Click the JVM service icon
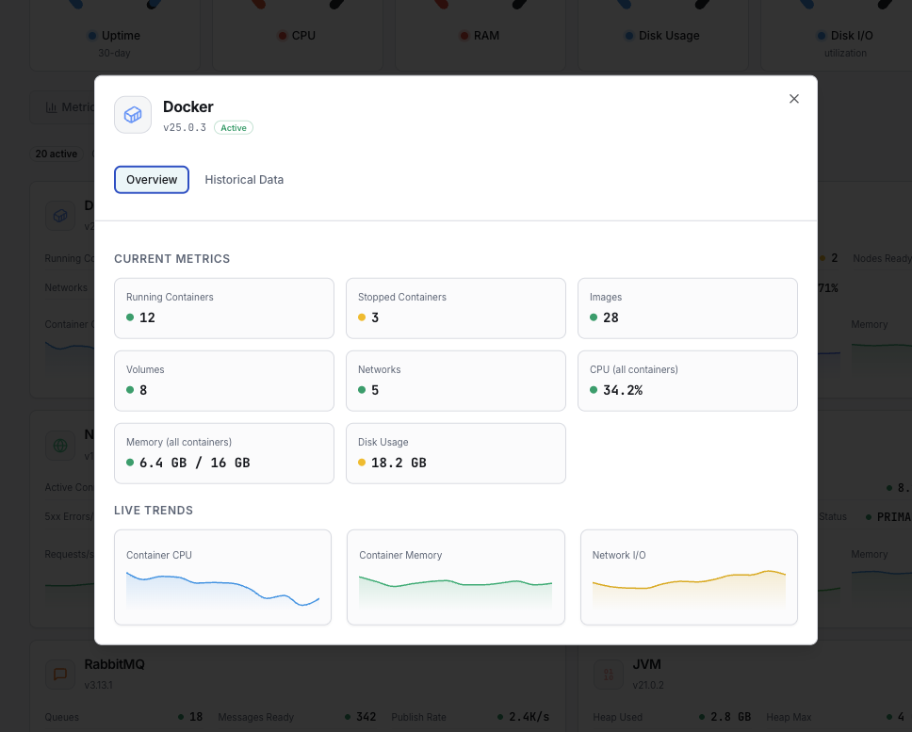 (x=608, y=675)
